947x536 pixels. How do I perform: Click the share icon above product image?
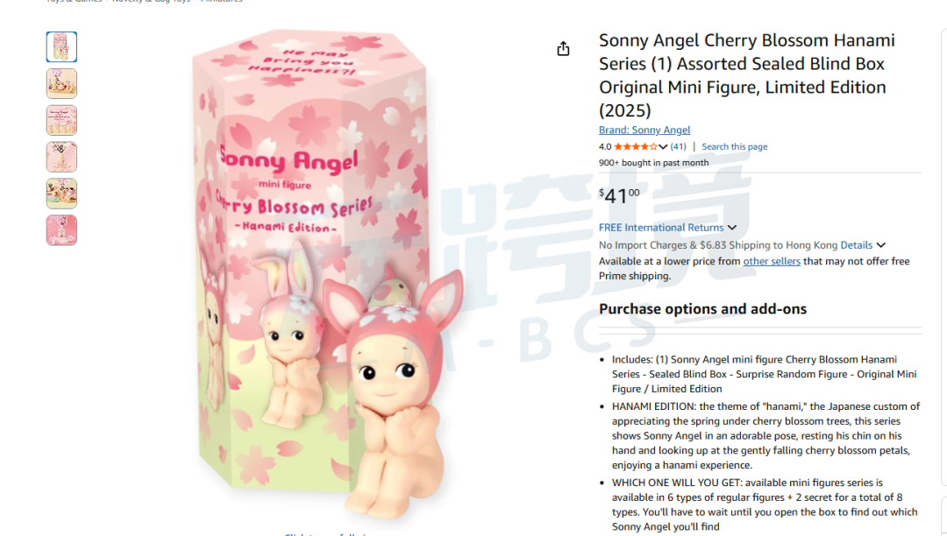tap(563, 48)
